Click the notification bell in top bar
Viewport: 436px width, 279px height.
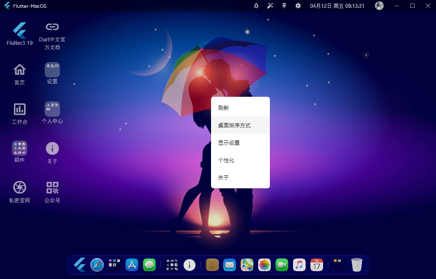256,6
